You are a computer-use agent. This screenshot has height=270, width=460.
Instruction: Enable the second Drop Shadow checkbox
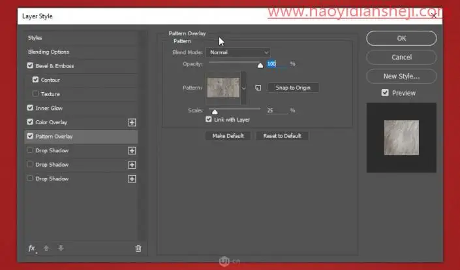(x=30, y=164)
